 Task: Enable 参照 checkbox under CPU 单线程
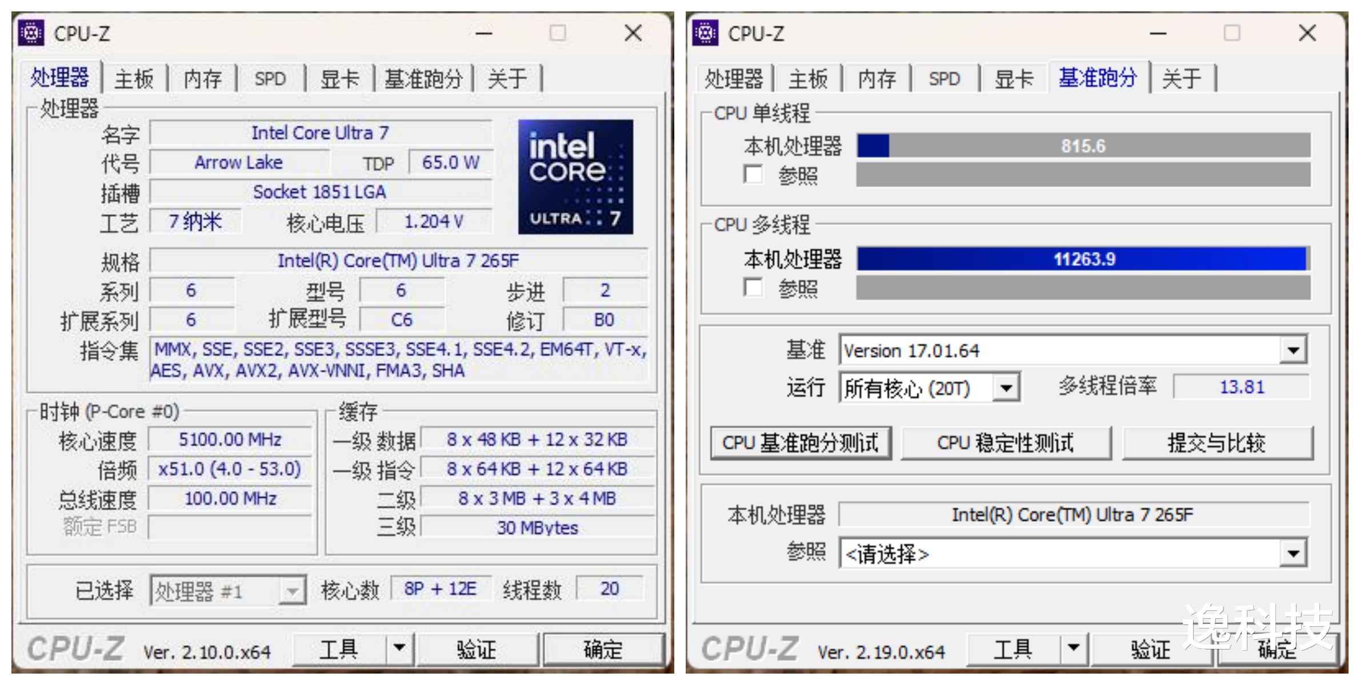(x=753, y=175)
